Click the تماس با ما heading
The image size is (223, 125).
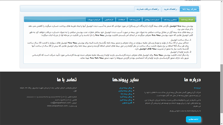(x=67, y=80)
